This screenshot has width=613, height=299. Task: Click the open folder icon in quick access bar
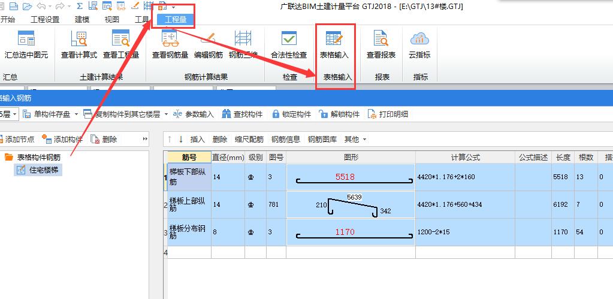click(x=27, y=6)
